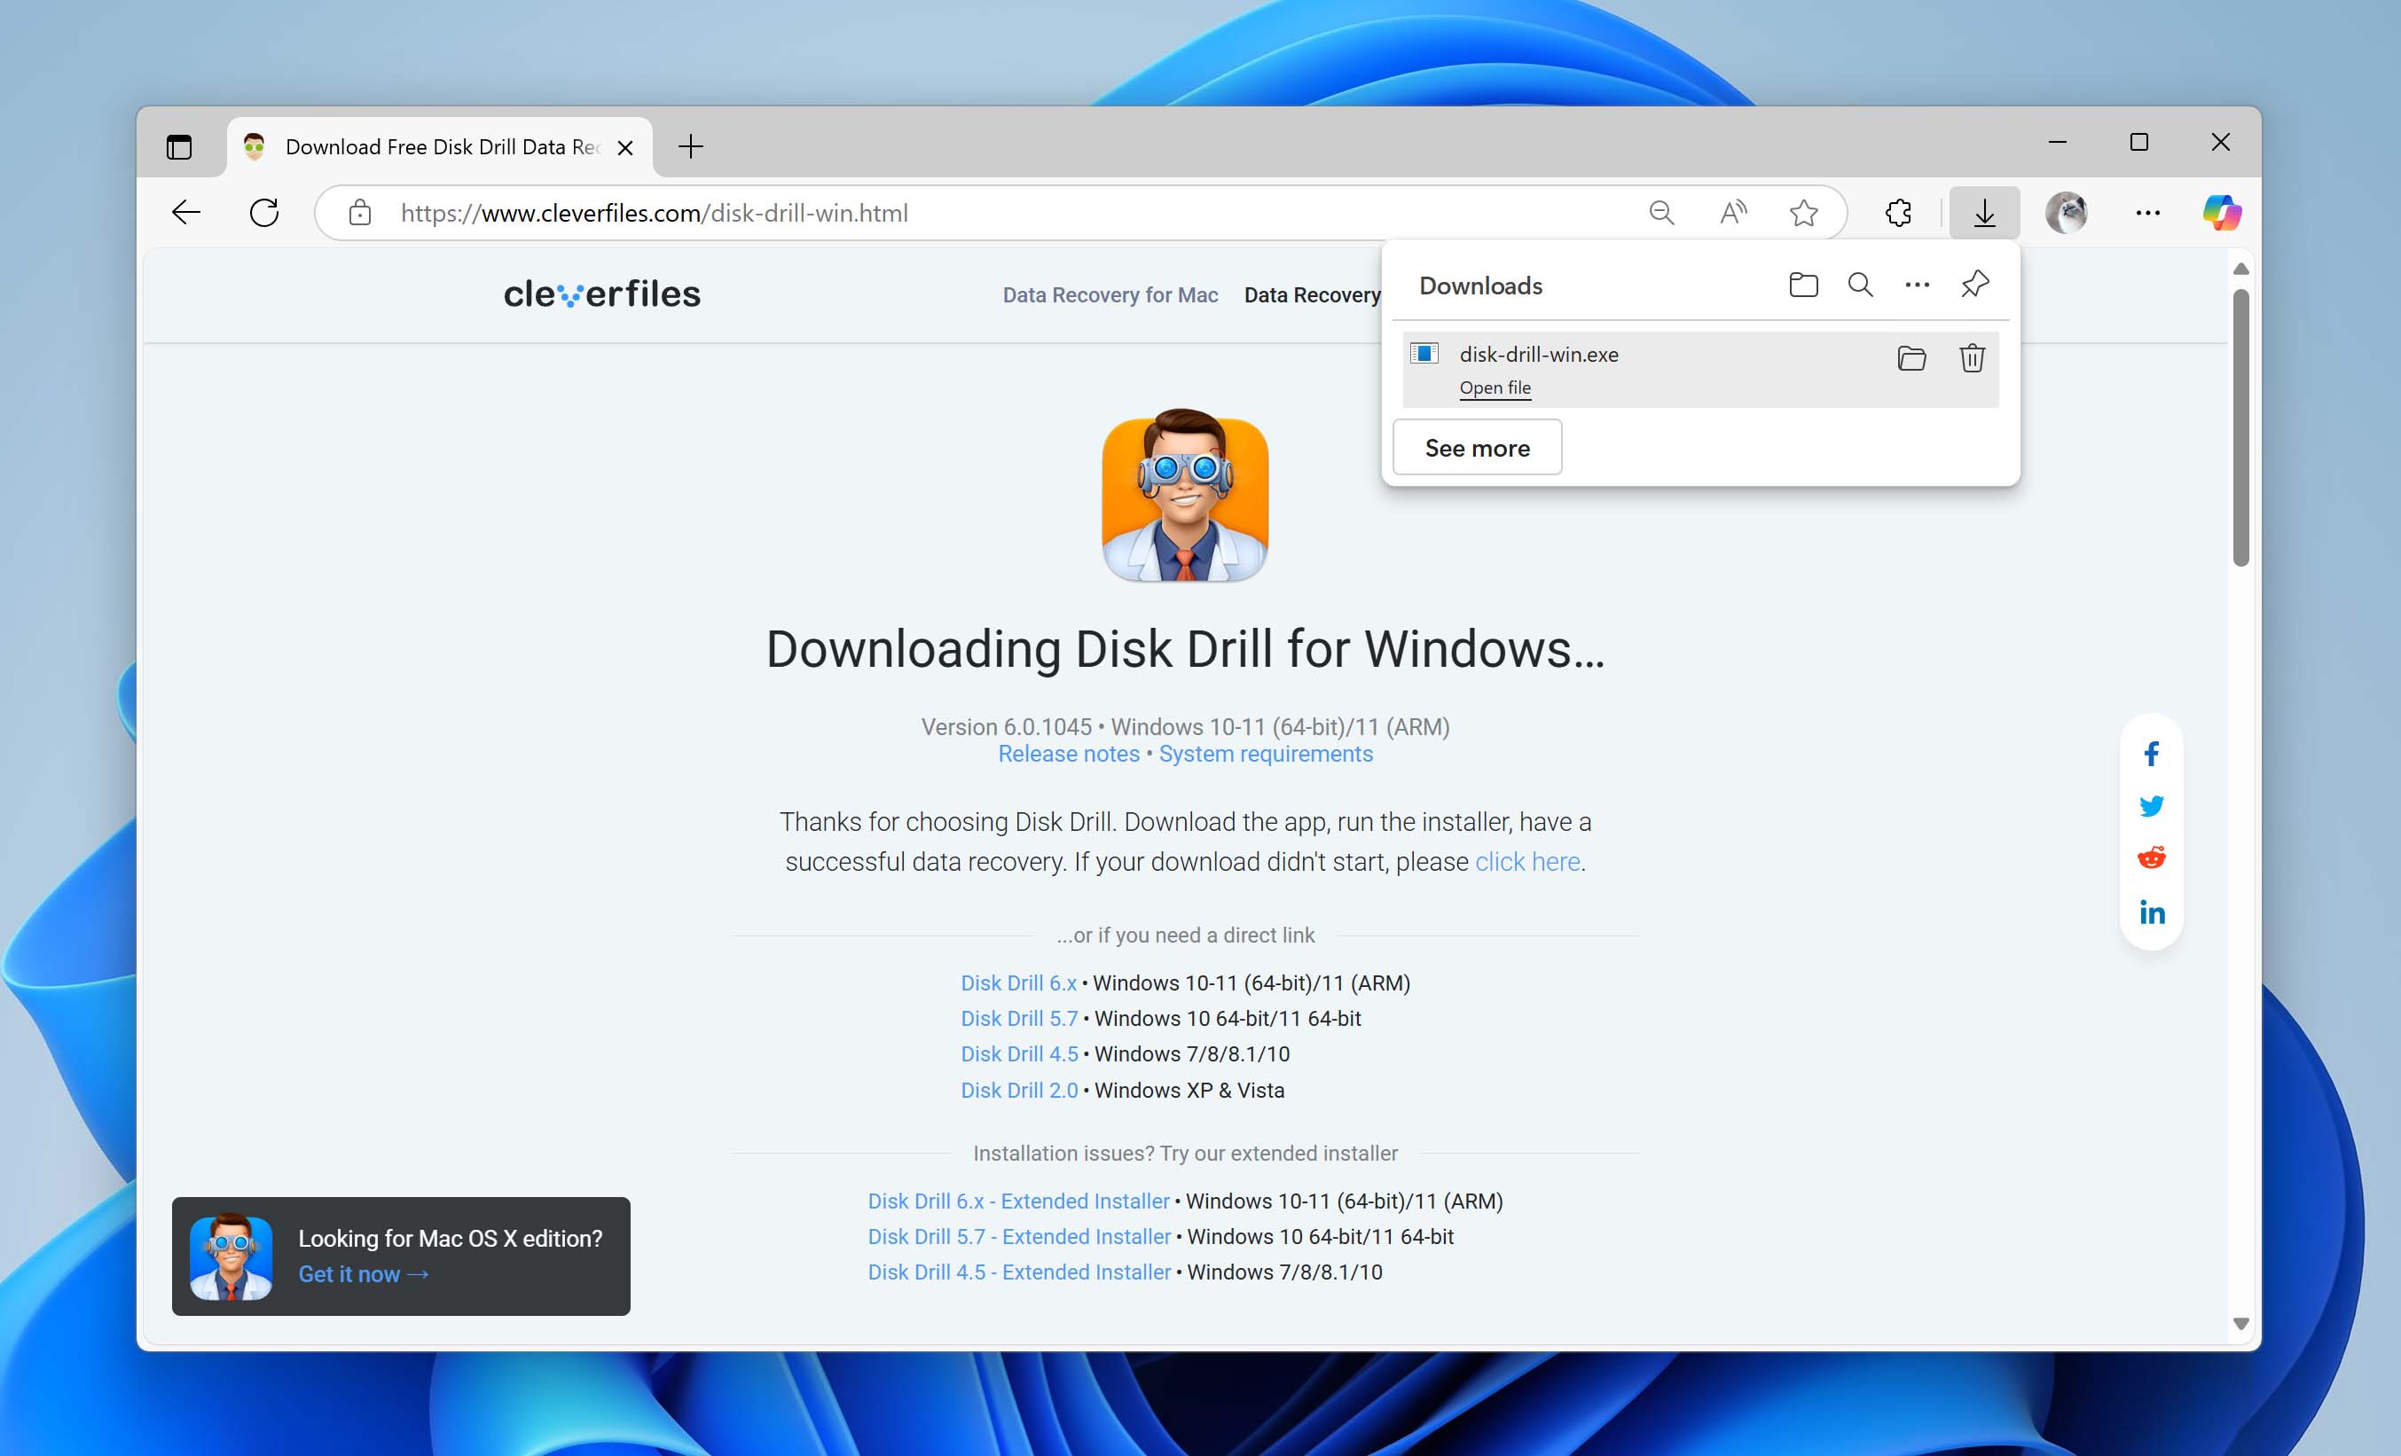This screenshot has height=1456, width=2401.
Task: Click the page scrollbar down arrow
Action: (2241, 1325)
